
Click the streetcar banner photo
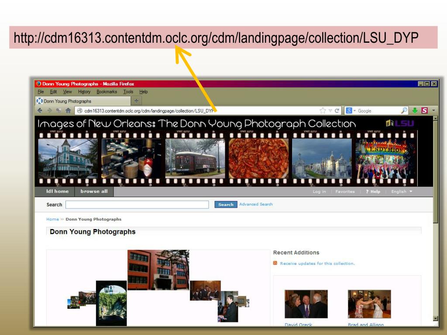pos(195,158)
